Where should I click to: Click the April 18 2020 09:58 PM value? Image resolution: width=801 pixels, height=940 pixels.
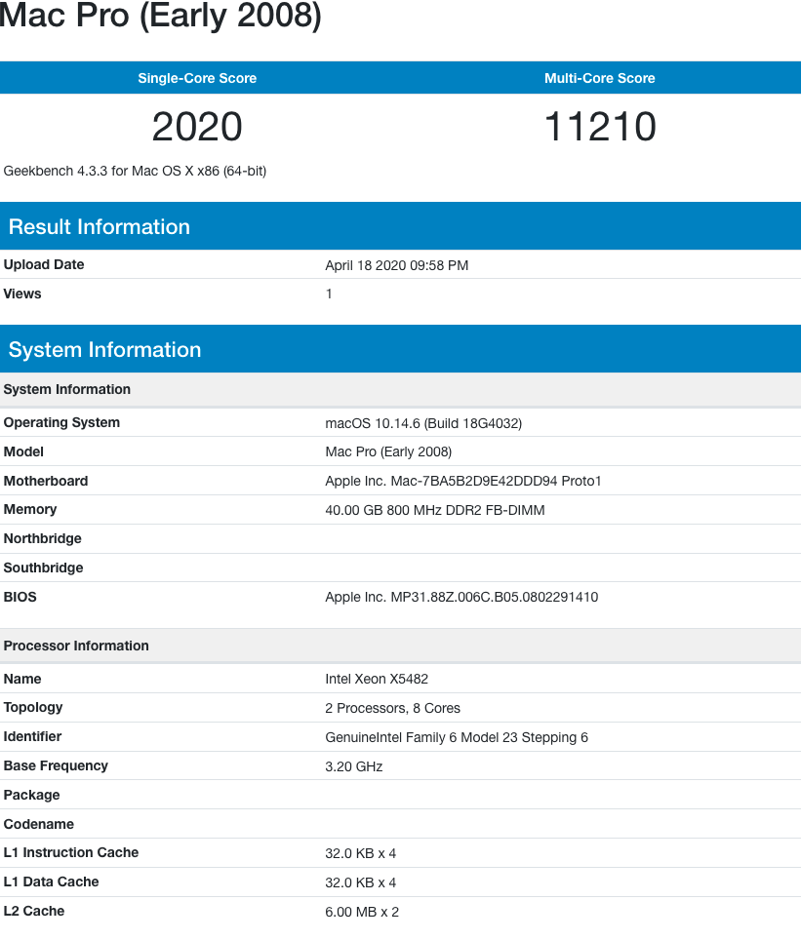pos(397,265)
